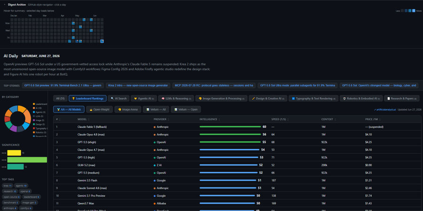Open the artificialanalysis.ai source link
This screenshot has height=211, width=423.
[x=385, y=110]
